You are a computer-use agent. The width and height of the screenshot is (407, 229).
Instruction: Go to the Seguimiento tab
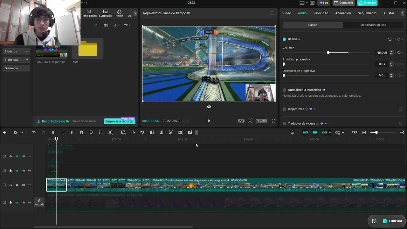367,13
